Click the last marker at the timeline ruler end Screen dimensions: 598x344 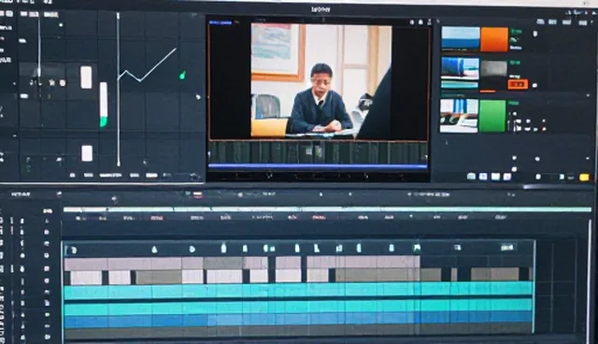pos(507,248)
